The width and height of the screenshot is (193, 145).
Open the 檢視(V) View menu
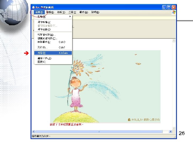pyautogui.click(x=61, y=12)
